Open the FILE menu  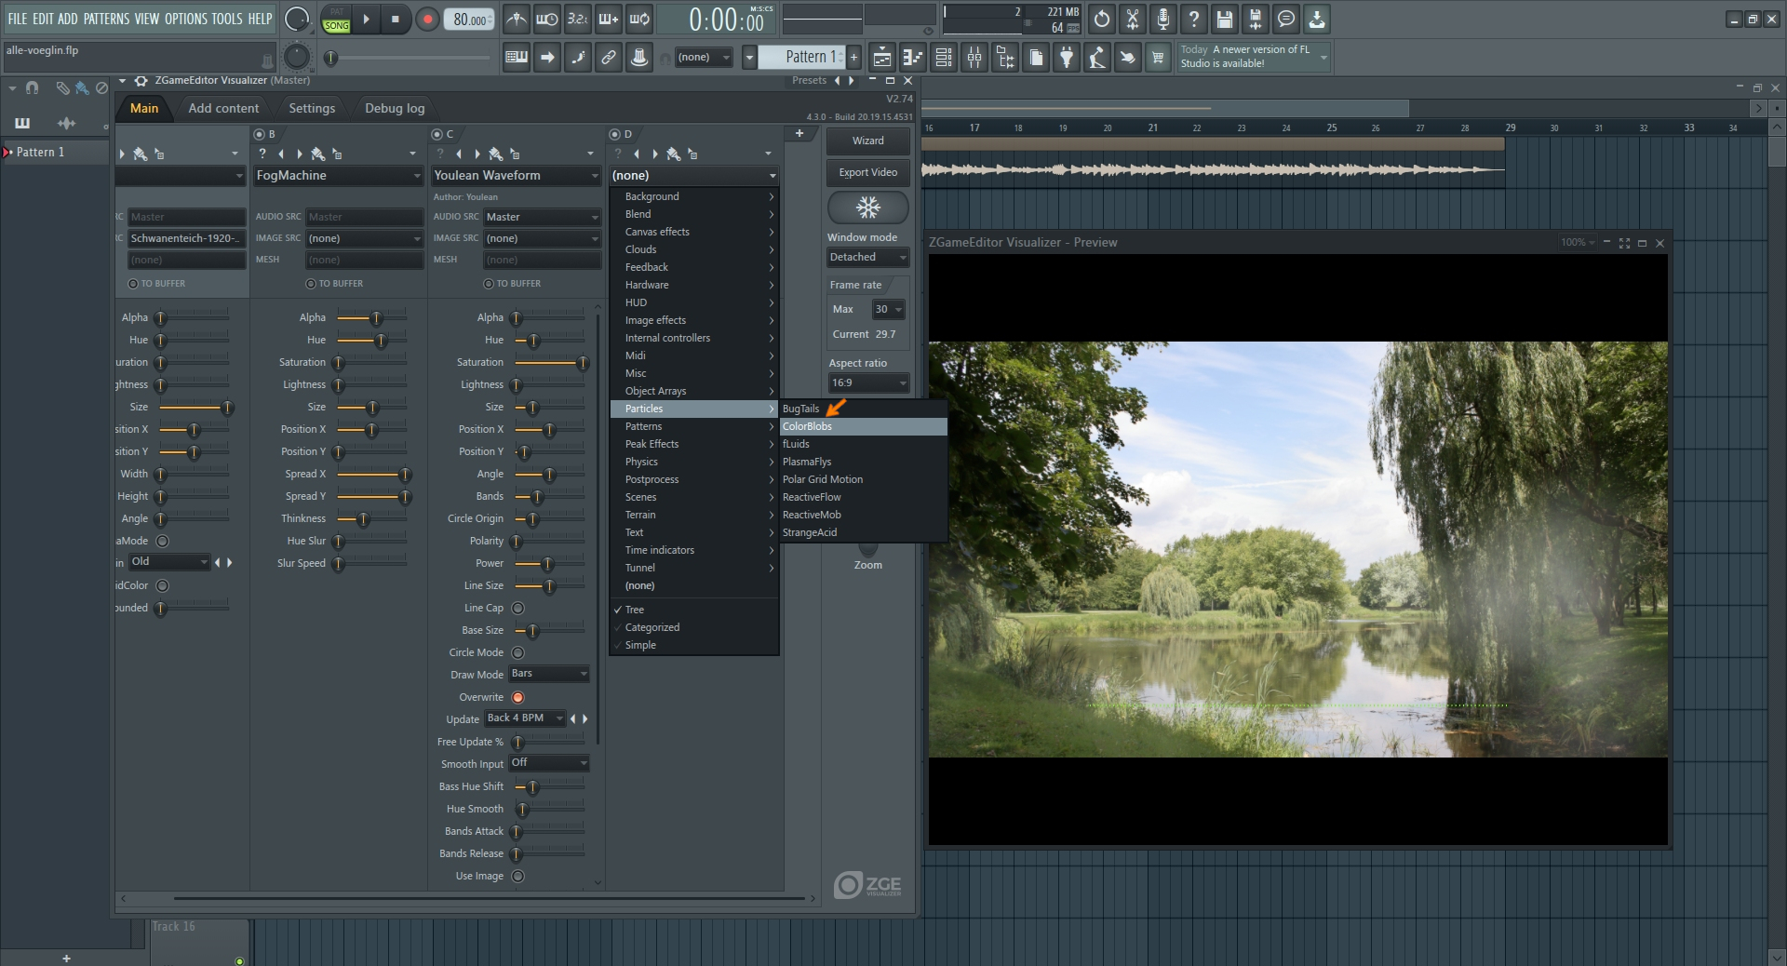click(18, 19)
